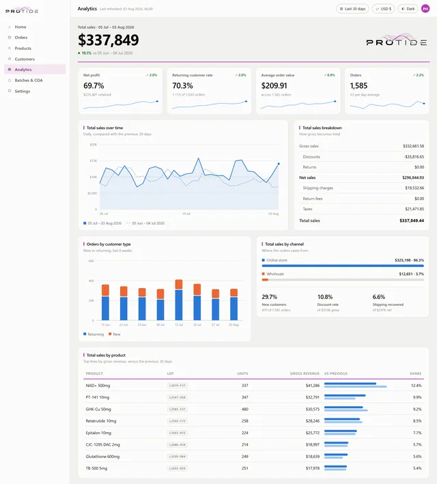Click the 2.0% trend arrow on Returning customer rate

point(236,75)
